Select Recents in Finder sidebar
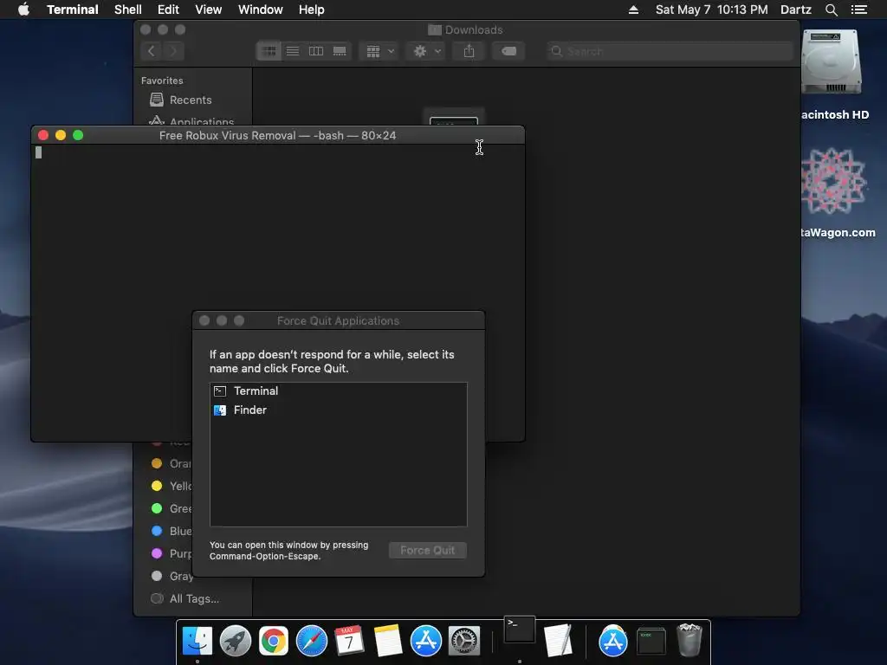The image size is (887, 665). 192,100
